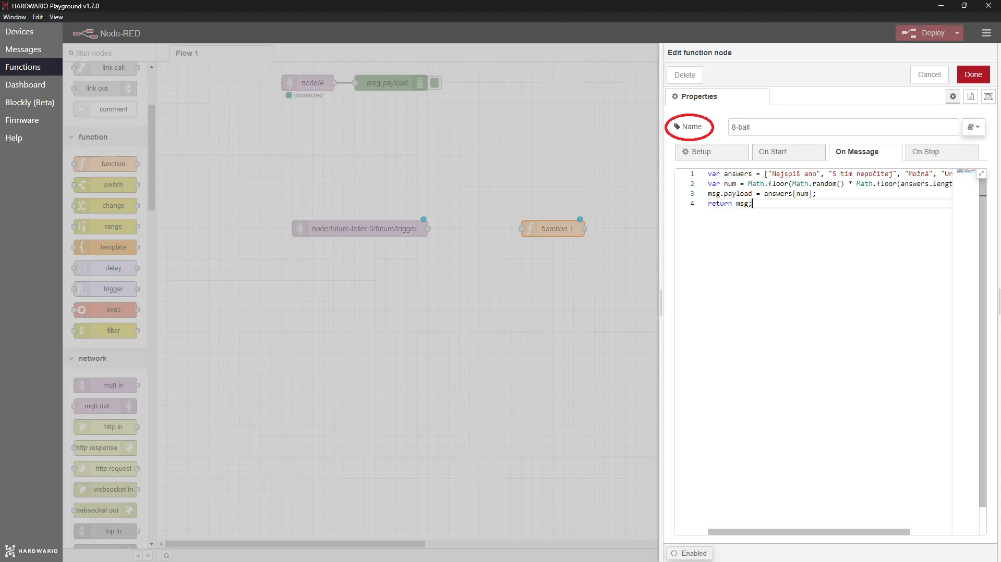Select the Flow 1 workspace tab
The image size is (1001, 562).
click(x=221, y=53)
